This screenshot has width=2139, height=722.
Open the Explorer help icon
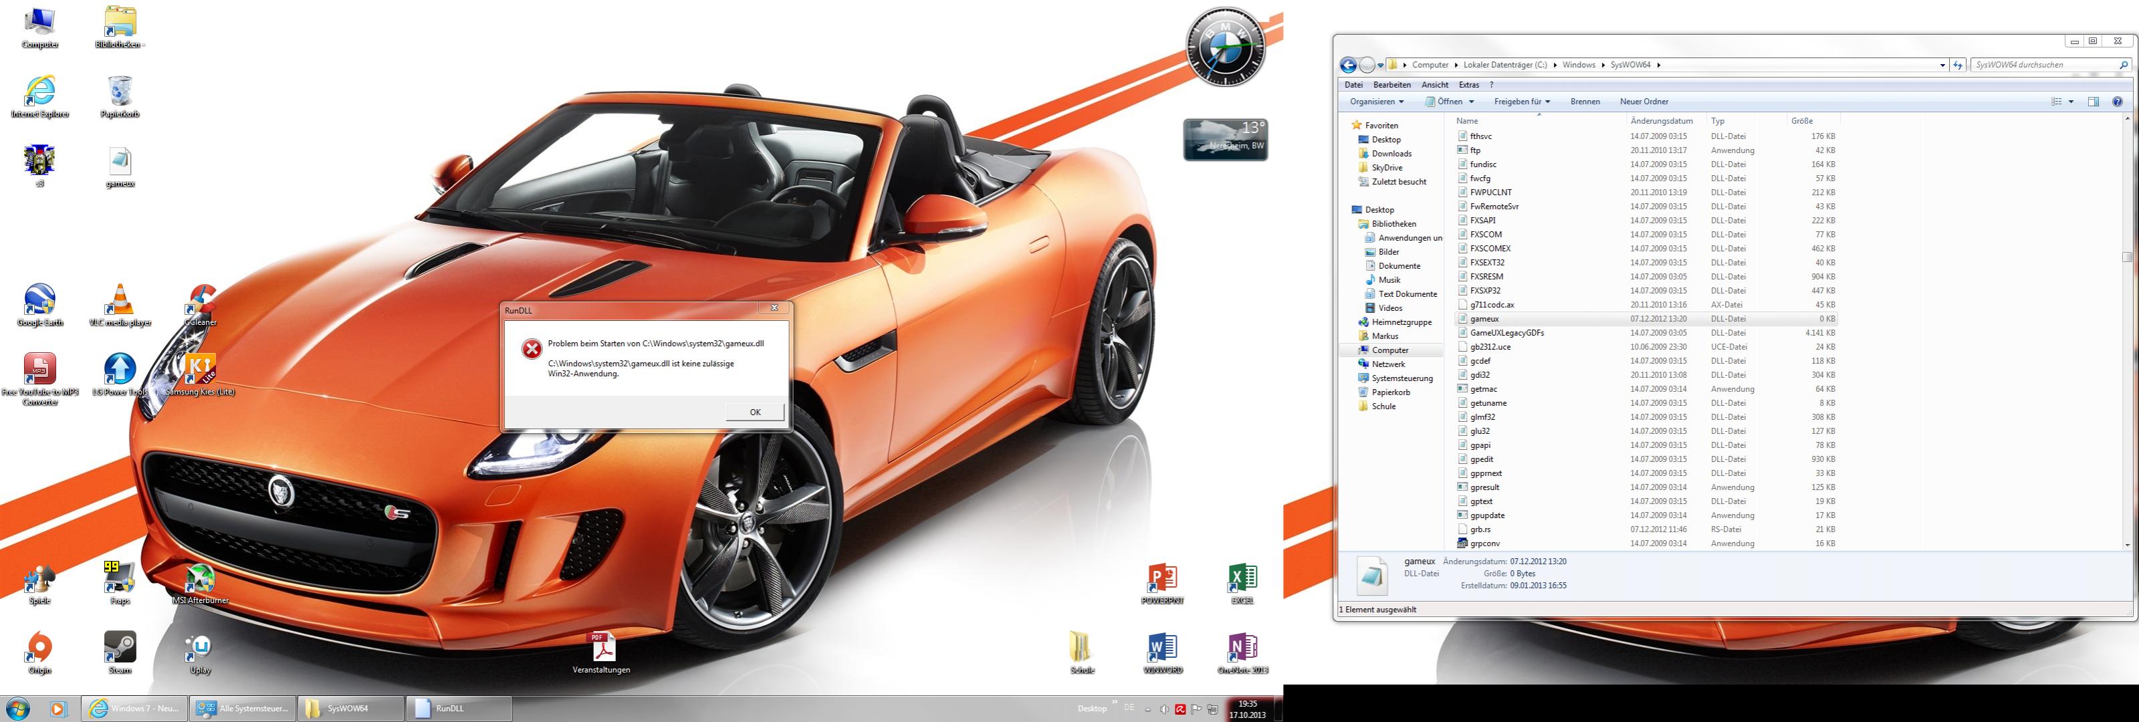coord(2116,102)
